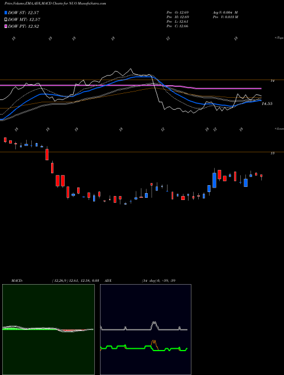Select the 'DOW ST: 12.57' legend label
This screenshot has width=284, height=375.
point(23,13)
